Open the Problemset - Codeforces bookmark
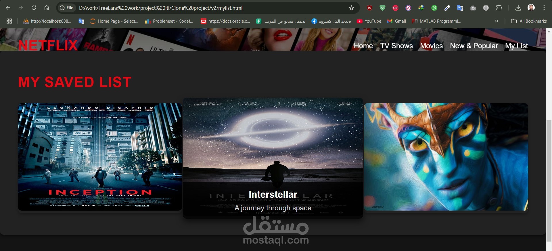Image resolution: width=552 pixels, height=251 pixels. click(169, 21)
